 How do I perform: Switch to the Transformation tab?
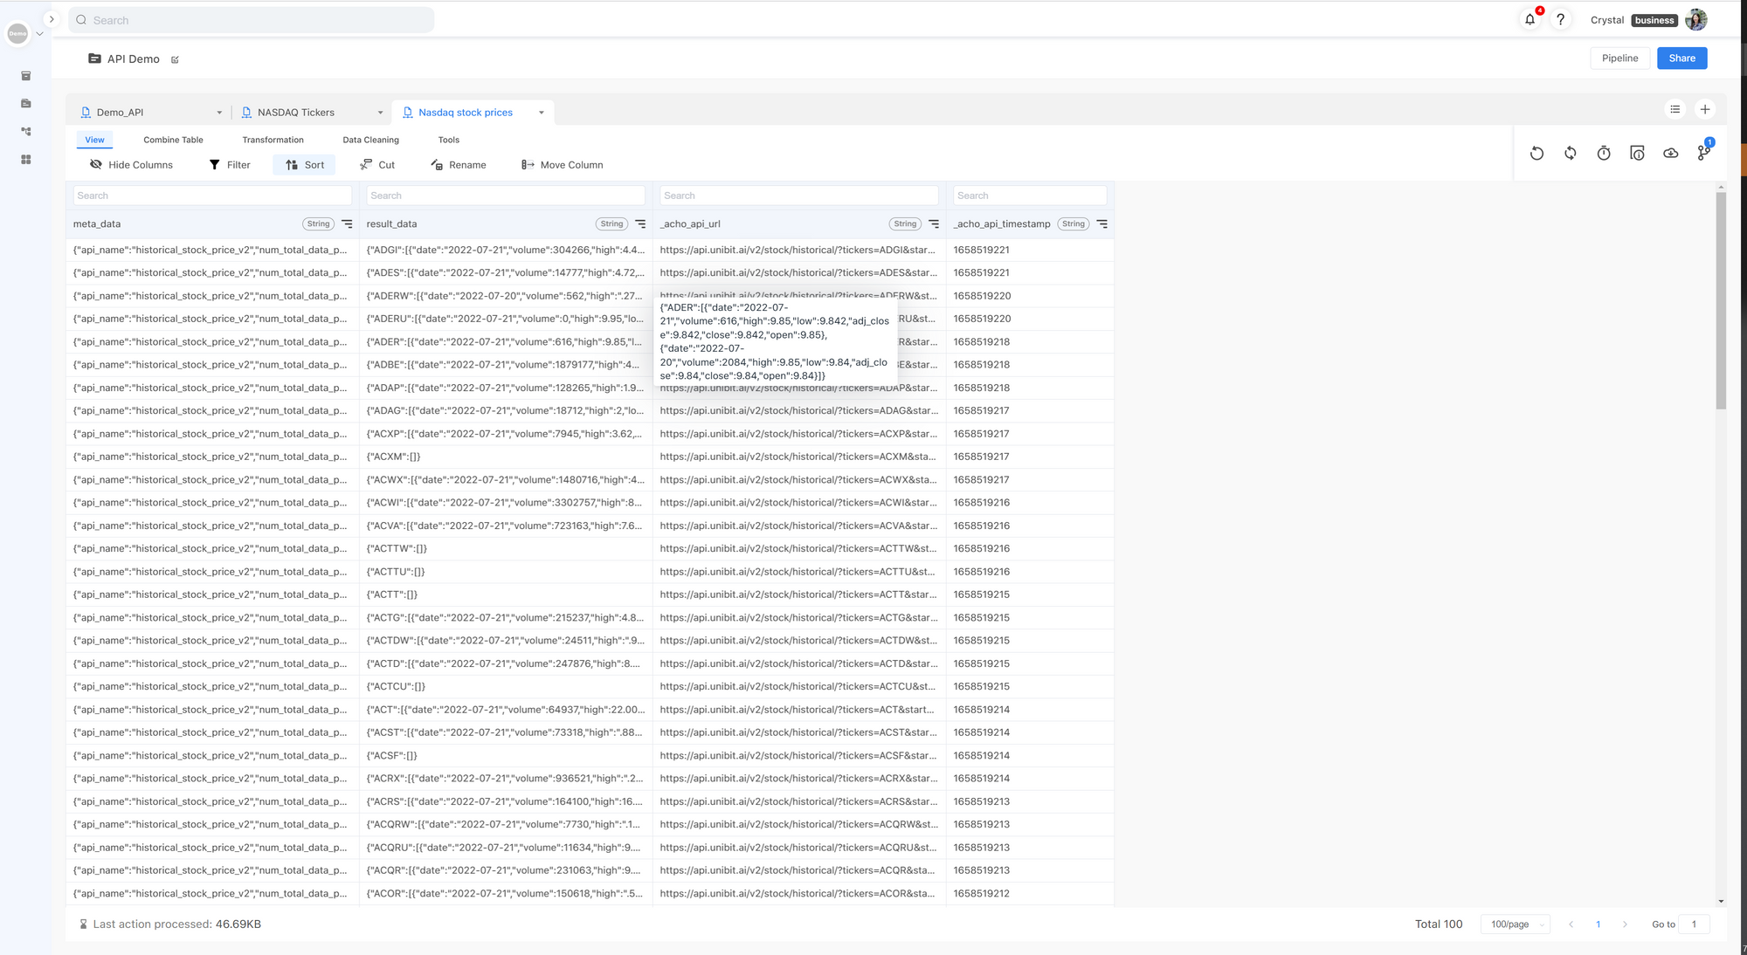273,140
